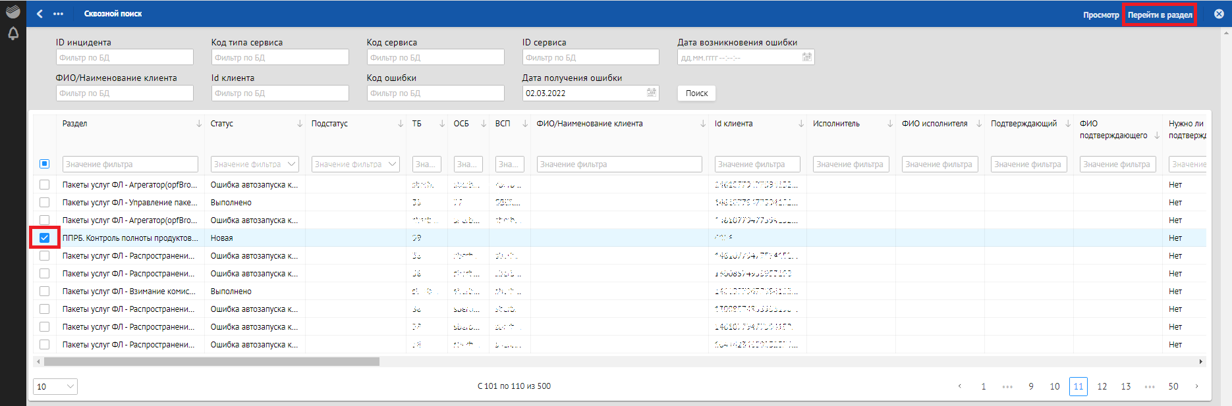This screenshot has width=1232, height=406.
Task: Go to page 12 in pagination
Action: tap(1102, 386)
